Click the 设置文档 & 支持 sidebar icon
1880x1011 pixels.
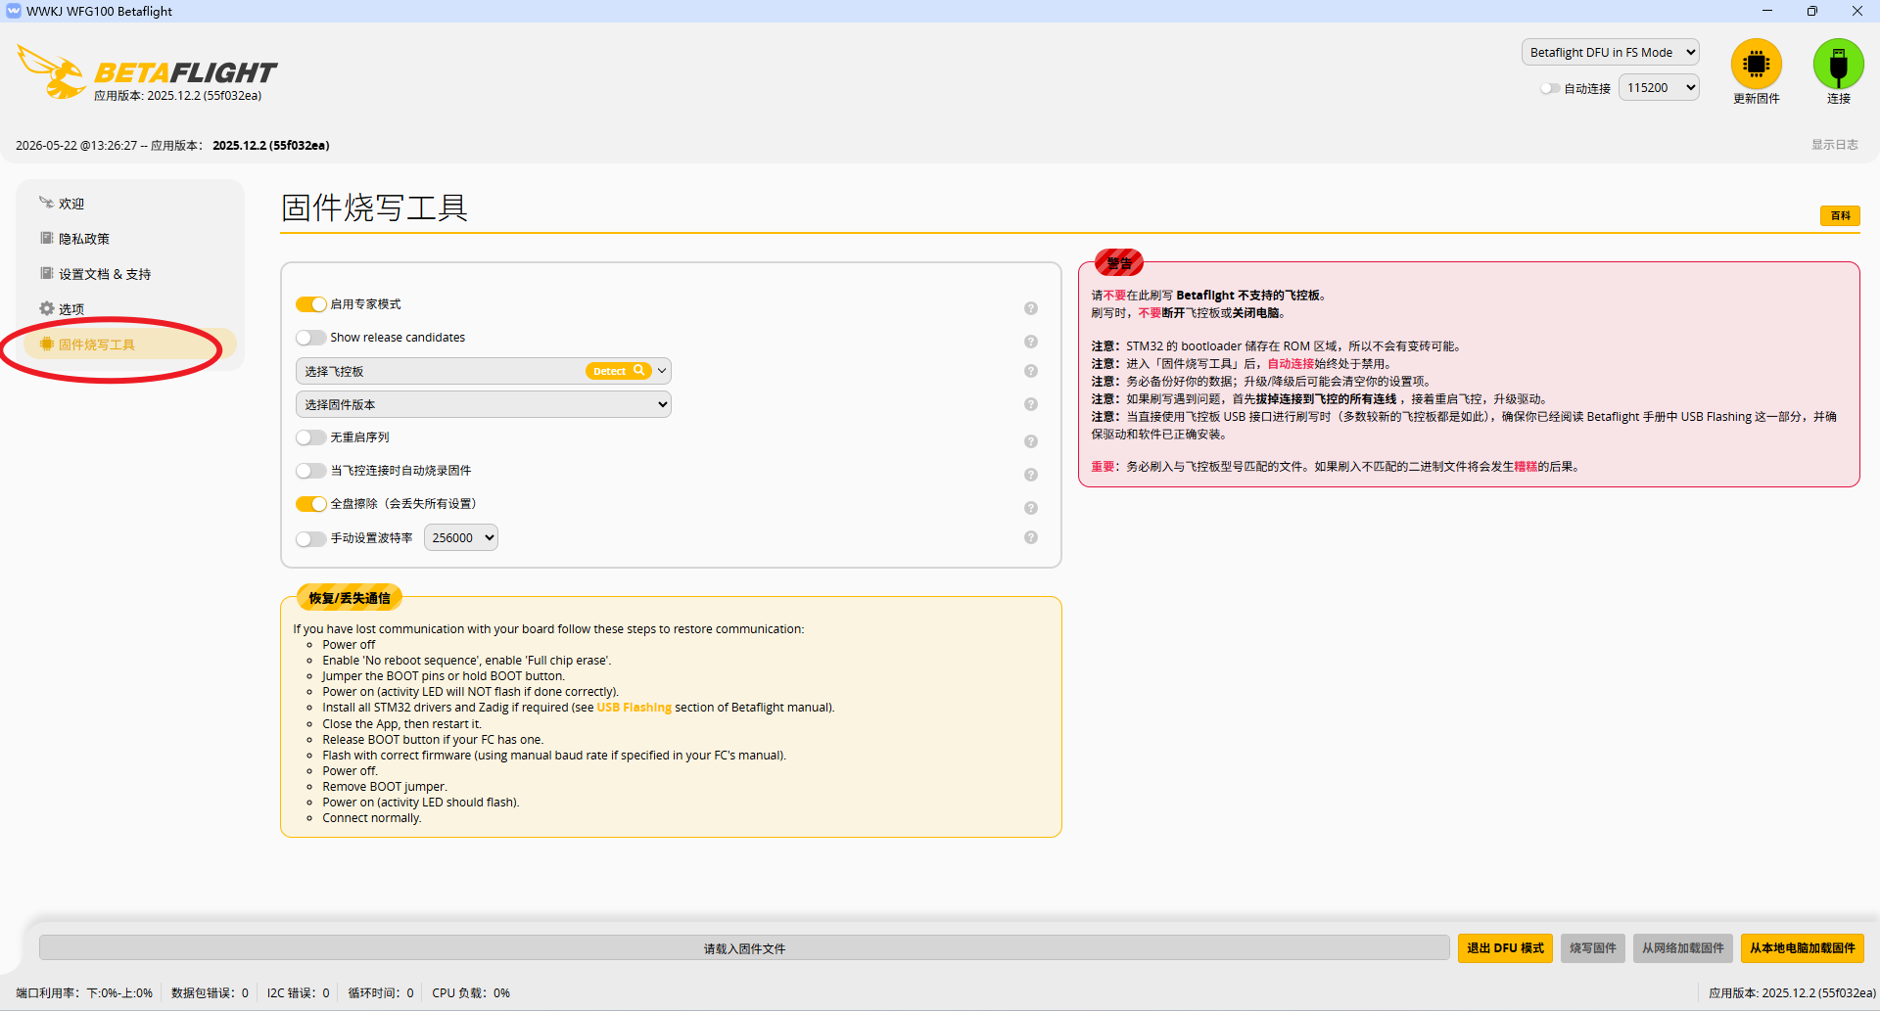point(46,273)
